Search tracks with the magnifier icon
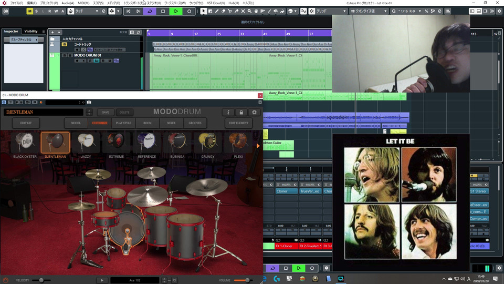 [x=139, y=32]
